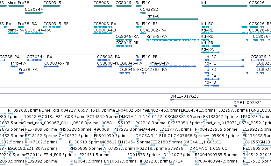The height and width of the screenshot is (166, 271).
Task: Open EST EK164541.5prime
Action: click(182, 114)
